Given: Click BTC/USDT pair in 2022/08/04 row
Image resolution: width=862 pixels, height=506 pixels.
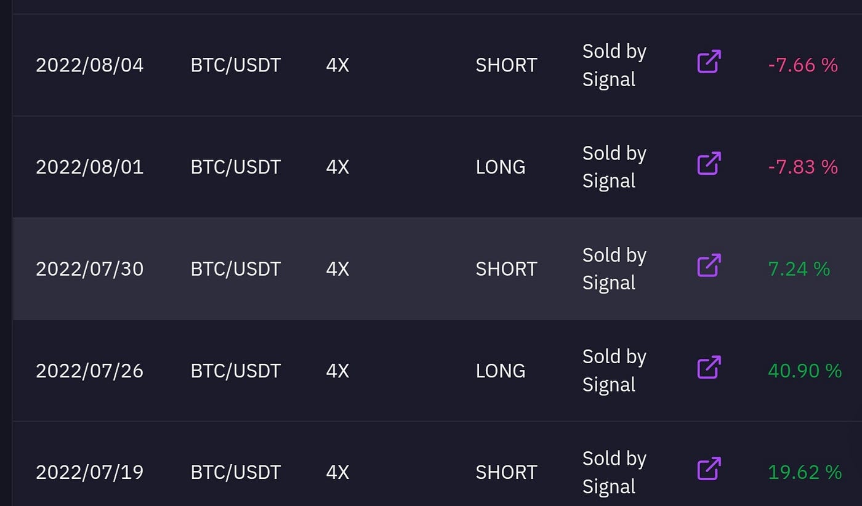Looking at the screenshot, I should 236,65.
